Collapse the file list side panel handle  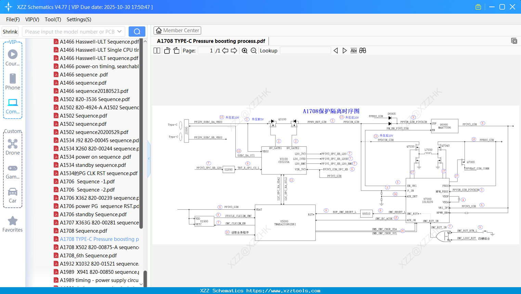(x=149, y=159)
